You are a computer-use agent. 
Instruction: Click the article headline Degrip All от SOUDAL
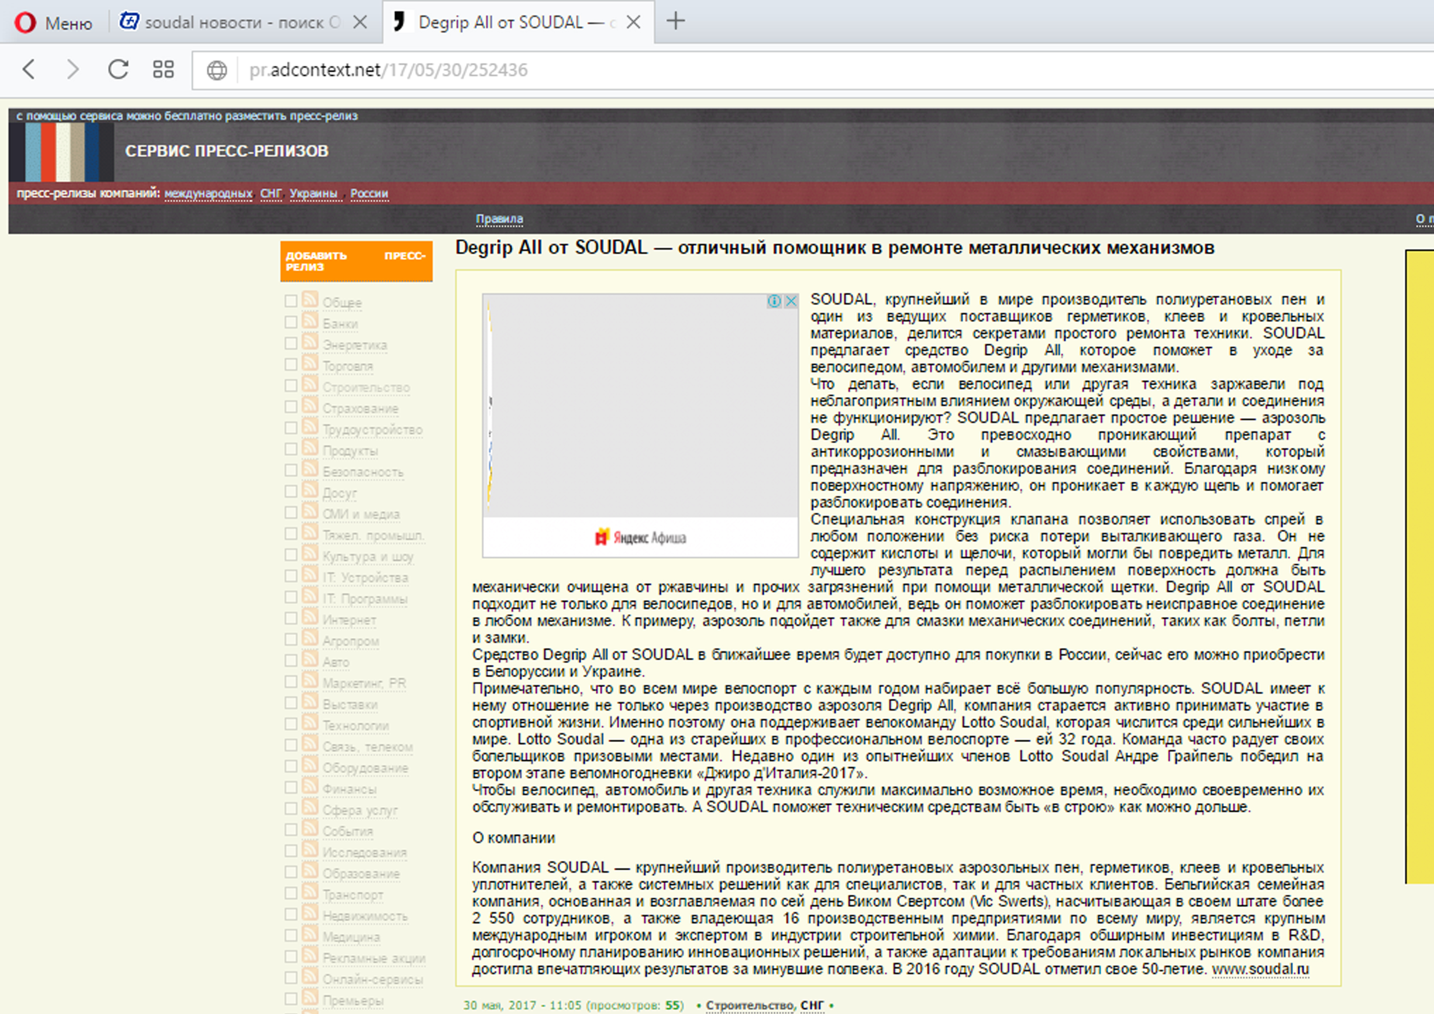[834, 248]
